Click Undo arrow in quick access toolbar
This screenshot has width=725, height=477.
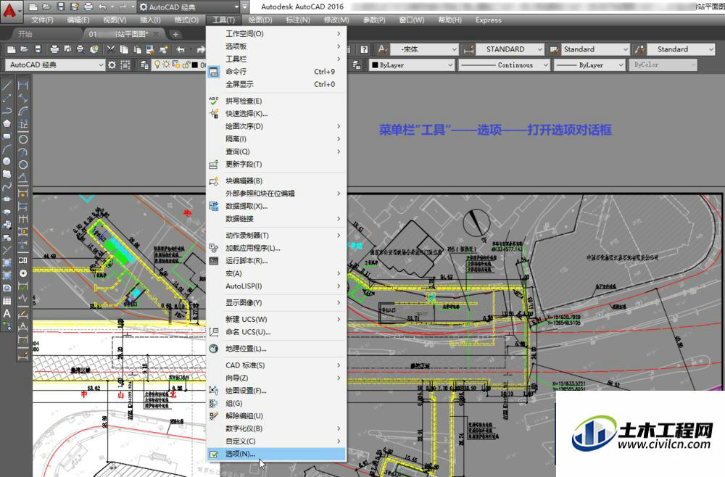tap(102, 7)
